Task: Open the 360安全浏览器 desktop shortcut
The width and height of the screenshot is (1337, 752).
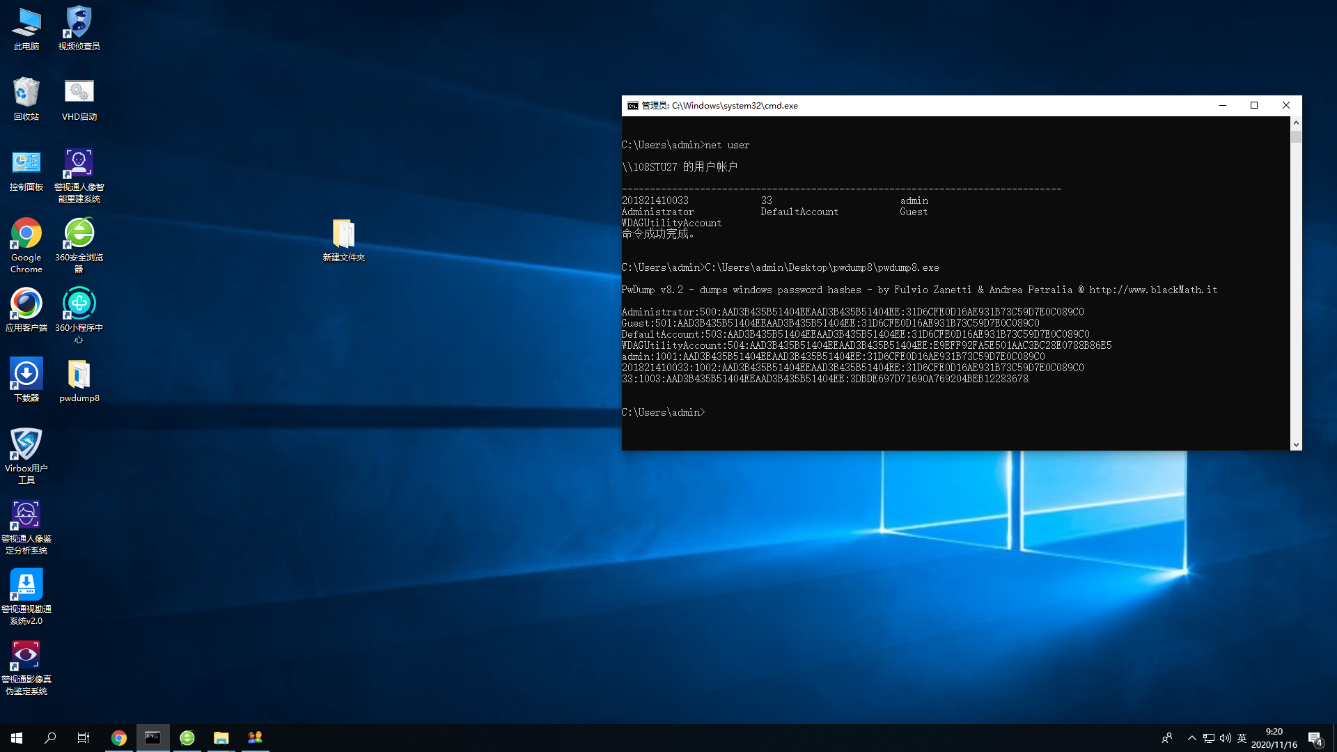Action: coord(79,235)
